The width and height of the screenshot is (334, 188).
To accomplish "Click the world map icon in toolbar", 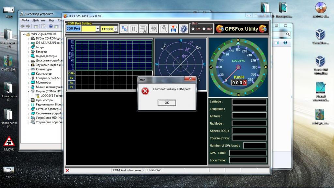I will 153,29.
